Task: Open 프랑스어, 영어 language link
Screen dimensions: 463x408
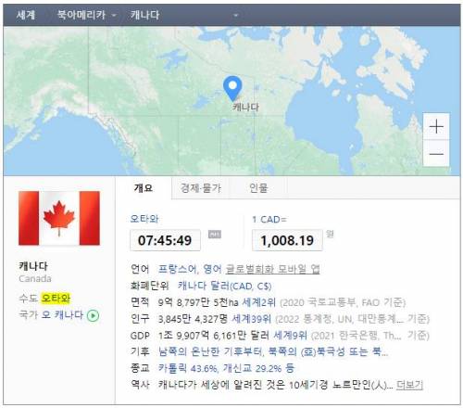Action: pyautogui.click(x=190, y=269)
